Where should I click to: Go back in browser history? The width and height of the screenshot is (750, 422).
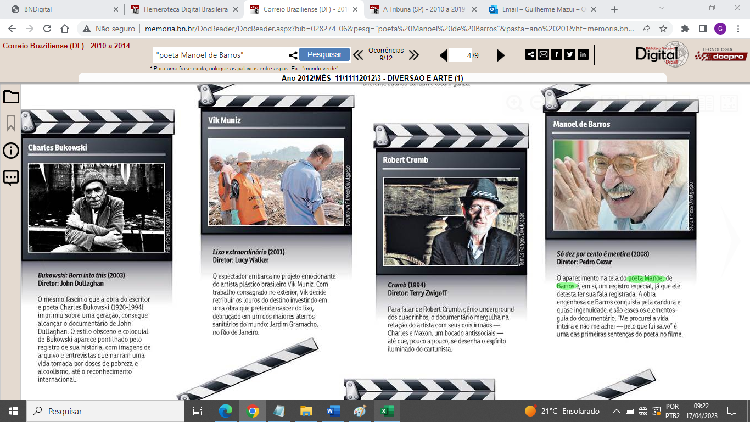pyautogui.click(x=12, y=29)
